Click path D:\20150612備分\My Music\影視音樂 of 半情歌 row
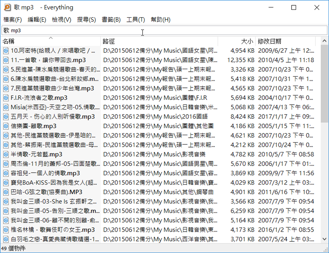Image resolution: width=329 pixels, height=253 pixels. pyautogui.click(x=154, y=155)
